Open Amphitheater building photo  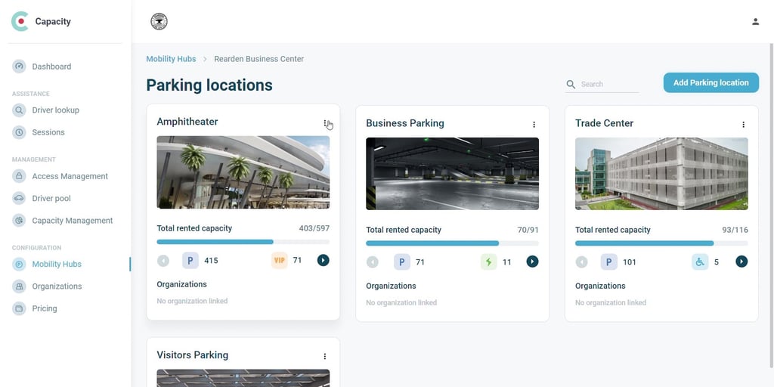click(243, 172)
